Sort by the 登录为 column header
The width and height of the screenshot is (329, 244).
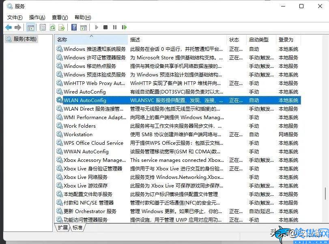288,39
